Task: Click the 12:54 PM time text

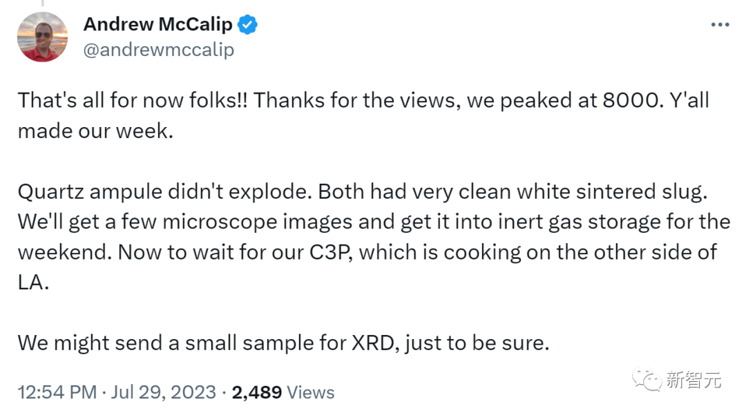Action: coord(57,392)
